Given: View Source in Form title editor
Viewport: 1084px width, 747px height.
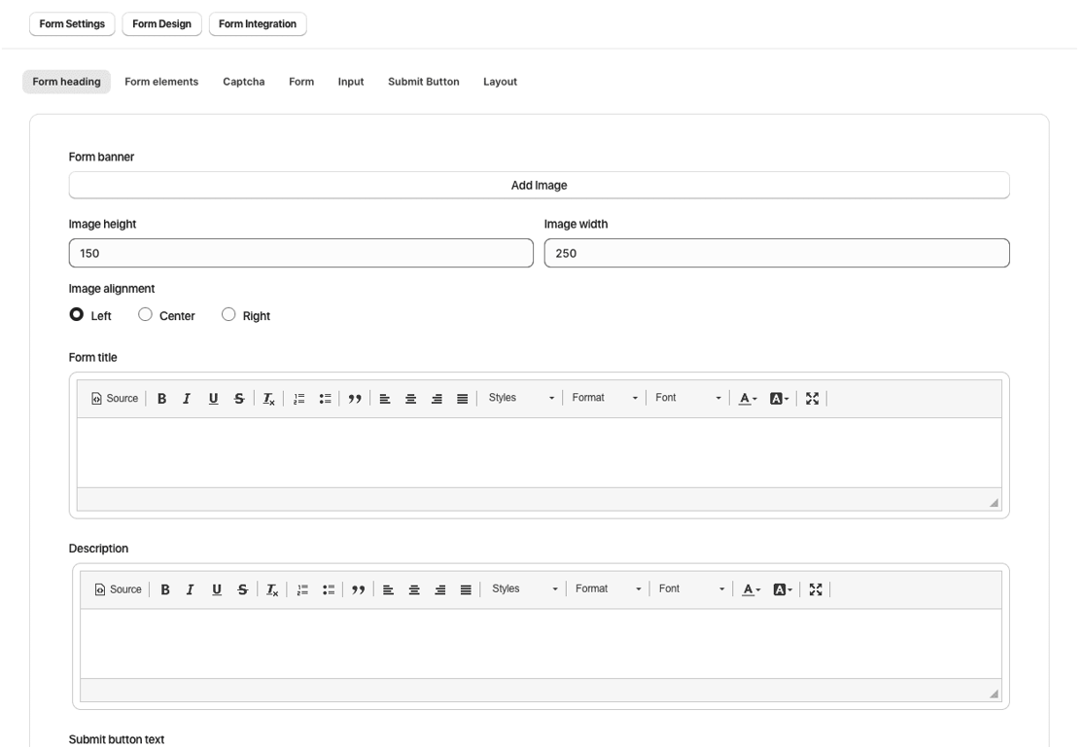Looking at the screenshot, I should tap(115, 399).
